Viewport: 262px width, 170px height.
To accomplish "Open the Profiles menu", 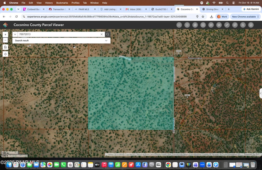I will pyautogui.click(x=75, y=3).
